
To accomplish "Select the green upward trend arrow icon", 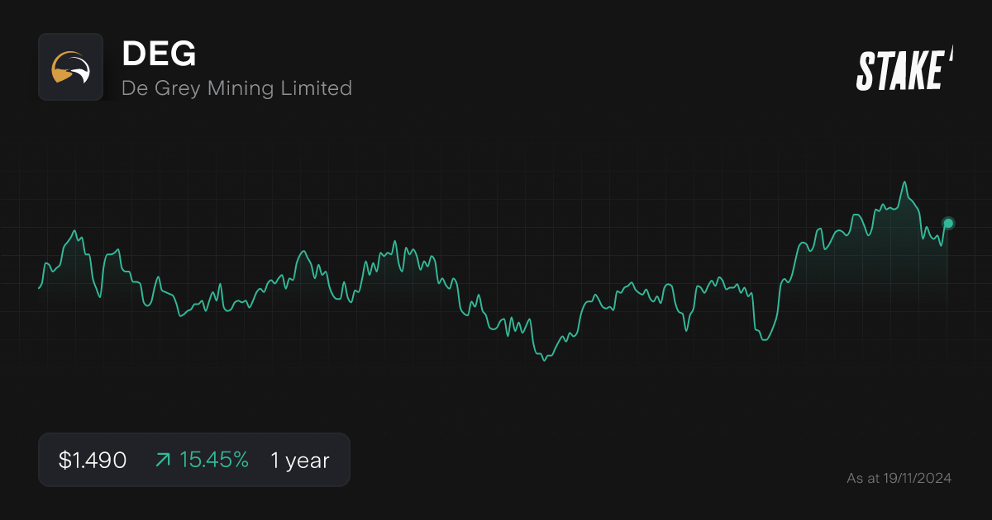I will pos(163,460).
